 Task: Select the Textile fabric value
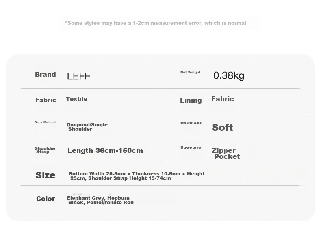click(76, 99)
